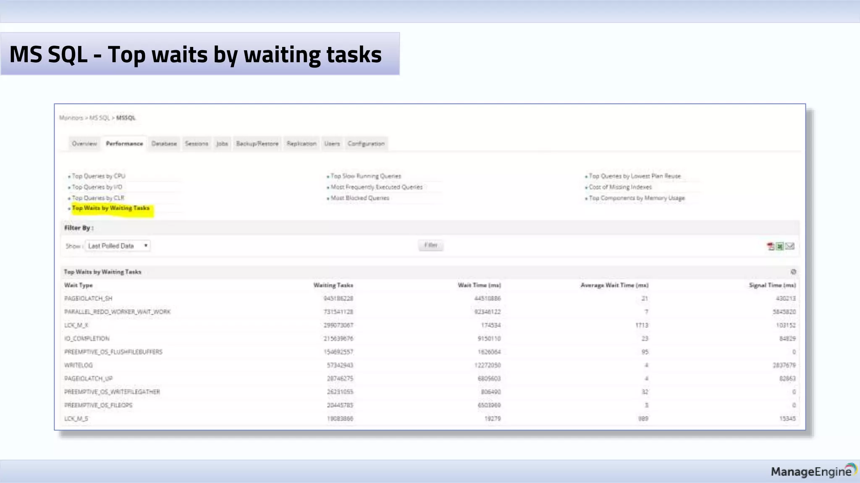Select the WRITELOG wait type
The height and width of the screenshot is (483, 860).
tap(79, 365)
